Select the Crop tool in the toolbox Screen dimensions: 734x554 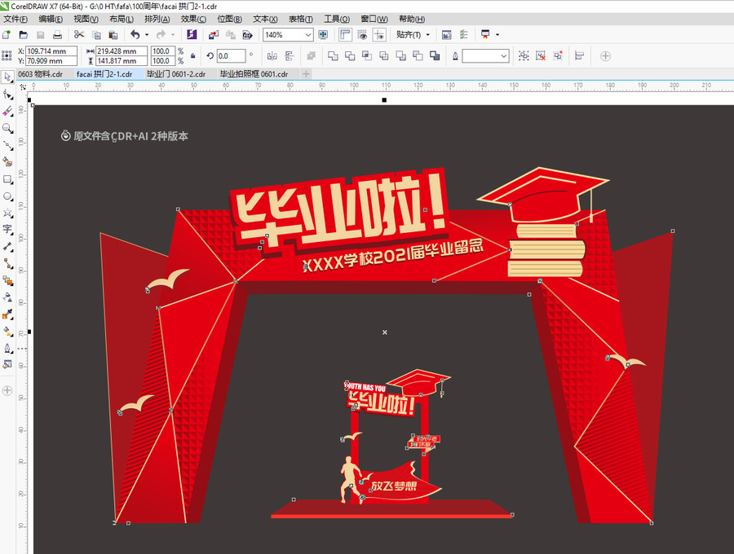pyautogui.click(x=7, y=112)
